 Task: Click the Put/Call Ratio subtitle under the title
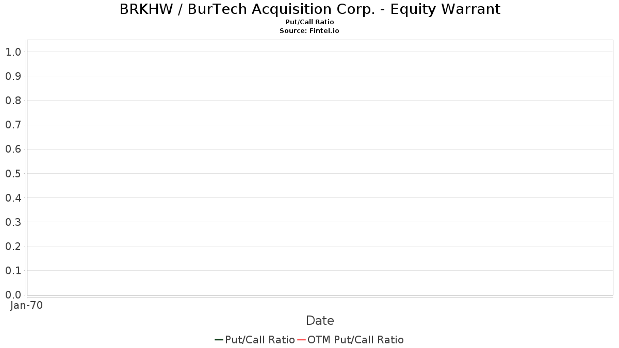coord(309,22)
